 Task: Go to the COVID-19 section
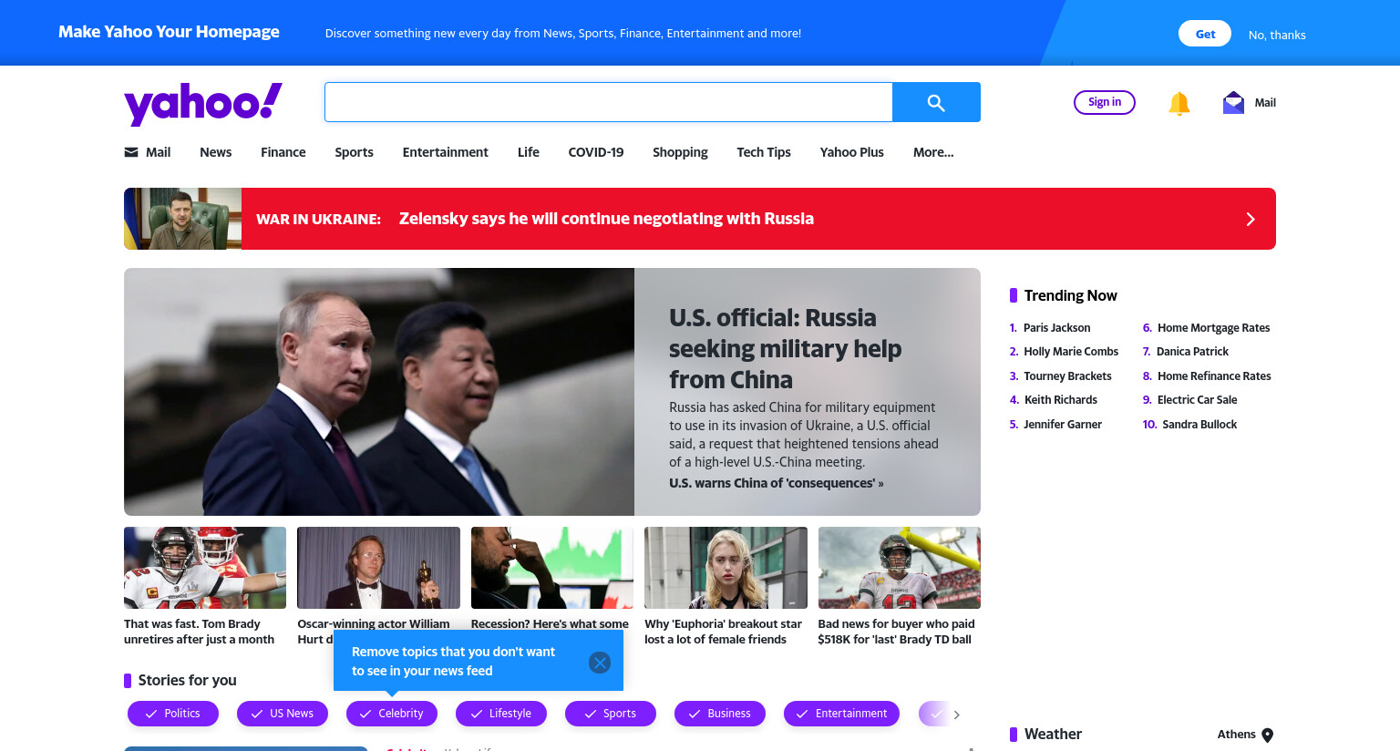[x=596, y=152]
